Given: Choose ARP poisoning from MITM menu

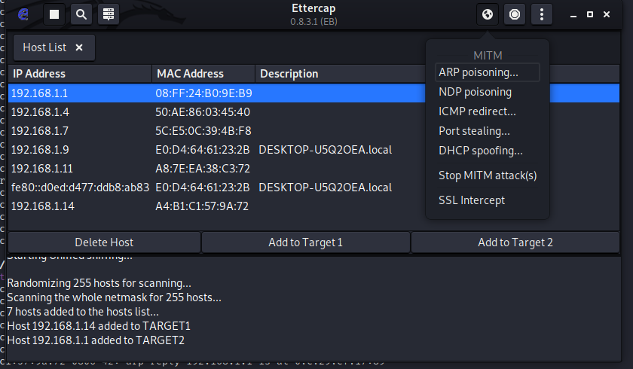Looking at the screenshot, I should (x=479, y=72).
